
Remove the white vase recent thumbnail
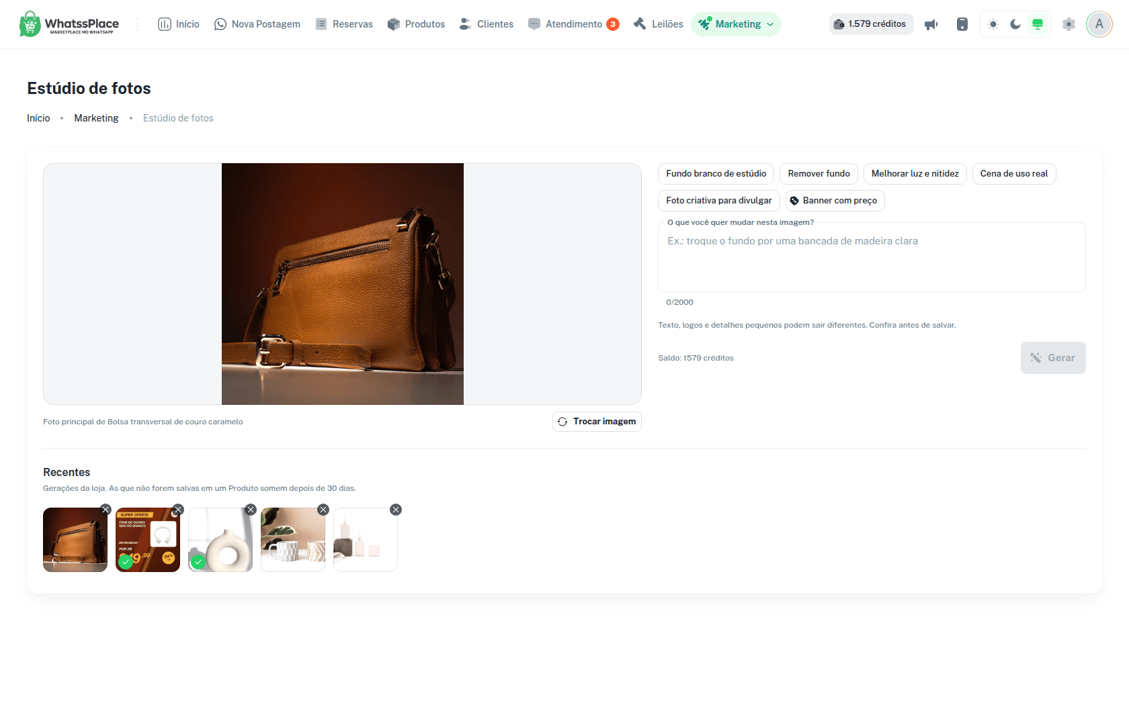pyautogui.click(x=251, y=510)
